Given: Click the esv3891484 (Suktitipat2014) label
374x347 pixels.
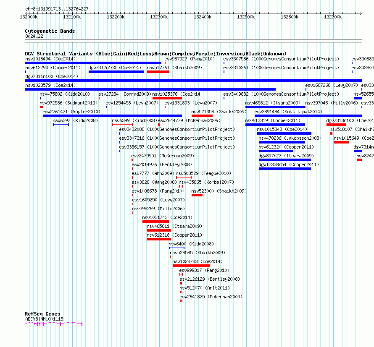Looking at the screenshot, I should point(288,112).
